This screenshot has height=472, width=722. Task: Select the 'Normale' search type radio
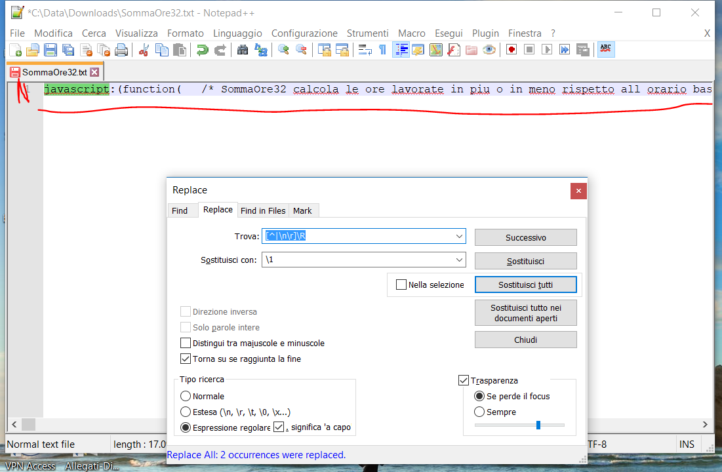point(186,396)
